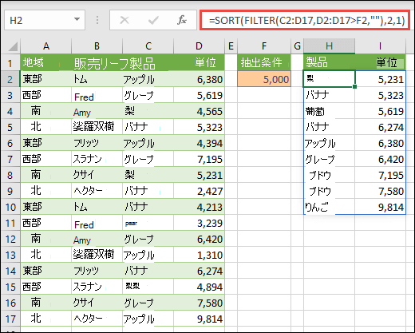Click the 単位 header in column I
The width and height of the screenshot is (415, 333).
380,62
